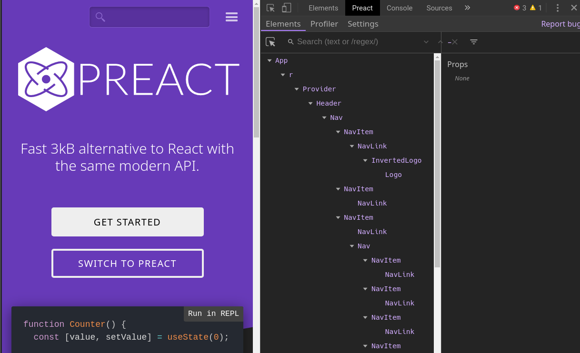580x353 pixels.
Task: Click magnifier icon in website search box
Action: [x=100, y=17]
